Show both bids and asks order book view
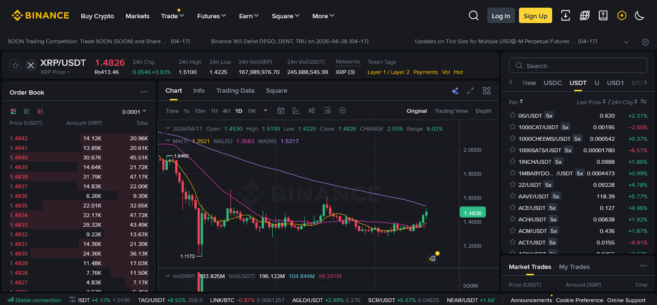Image resolution: width=657 pixels, height=305 pixels. point(13,111)
